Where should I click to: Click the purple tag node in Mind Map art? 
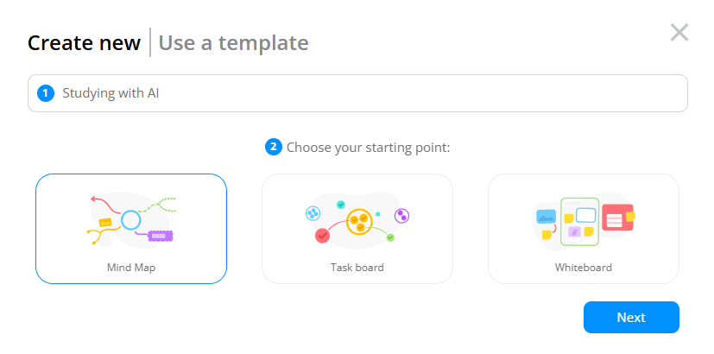(x=161, y=236)
